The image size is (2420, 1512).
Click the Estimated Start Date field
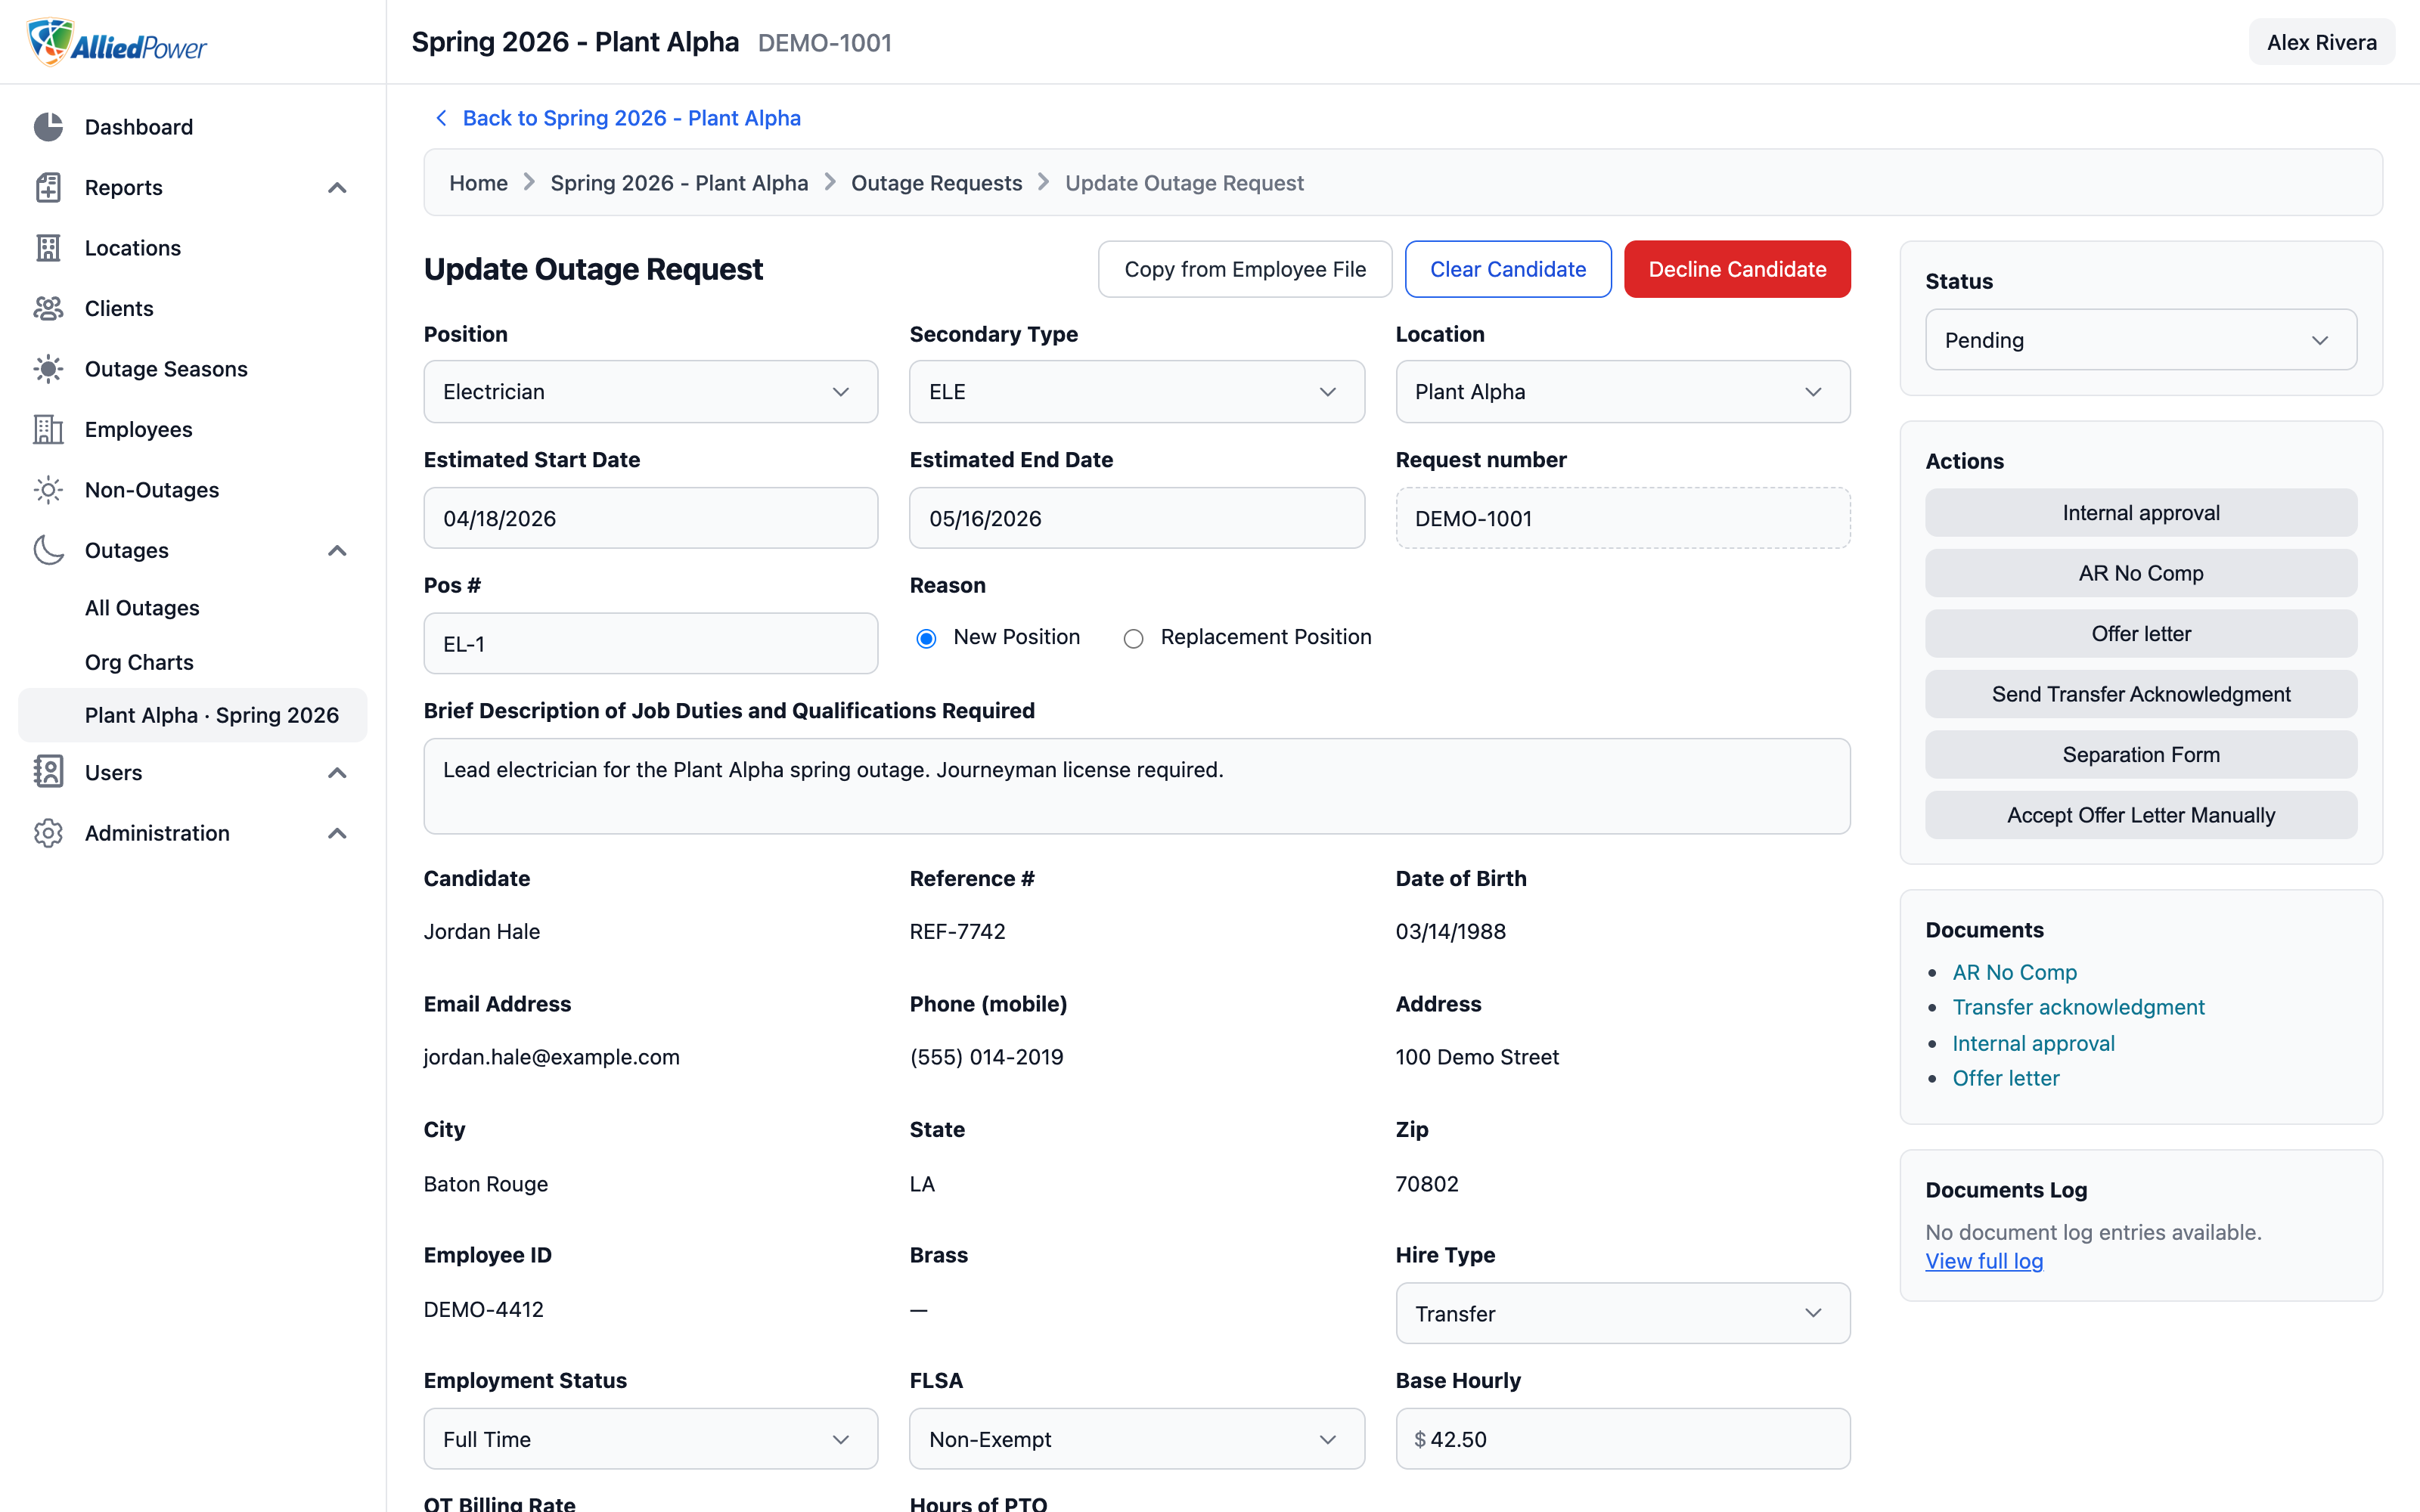tap(651, 518)
